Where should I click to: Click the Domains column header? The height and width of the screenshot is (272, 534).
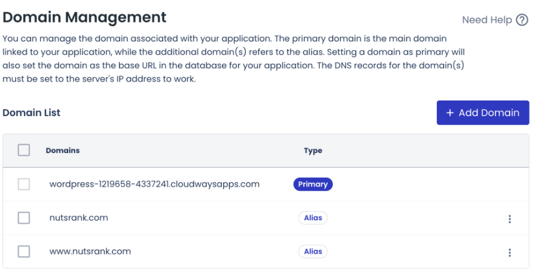tap(63, 151)
